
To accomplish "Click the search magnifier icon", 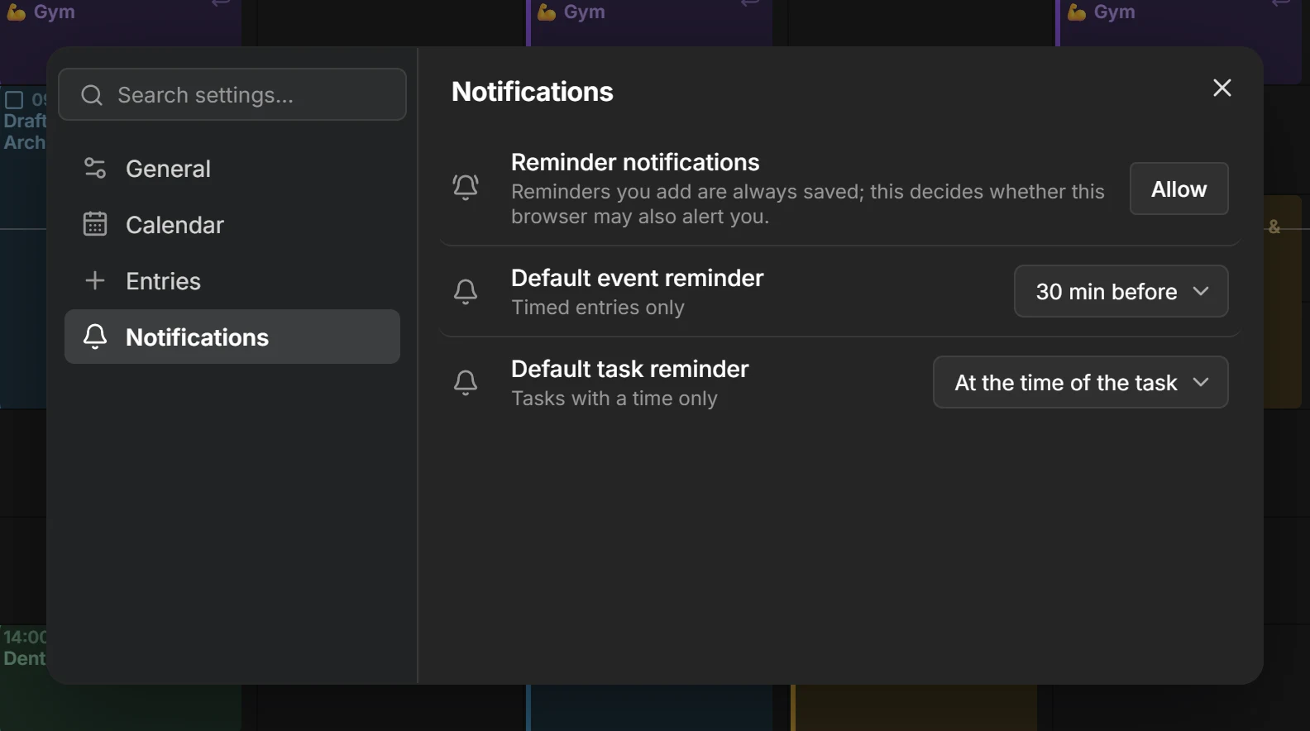I will click(92, 95).
